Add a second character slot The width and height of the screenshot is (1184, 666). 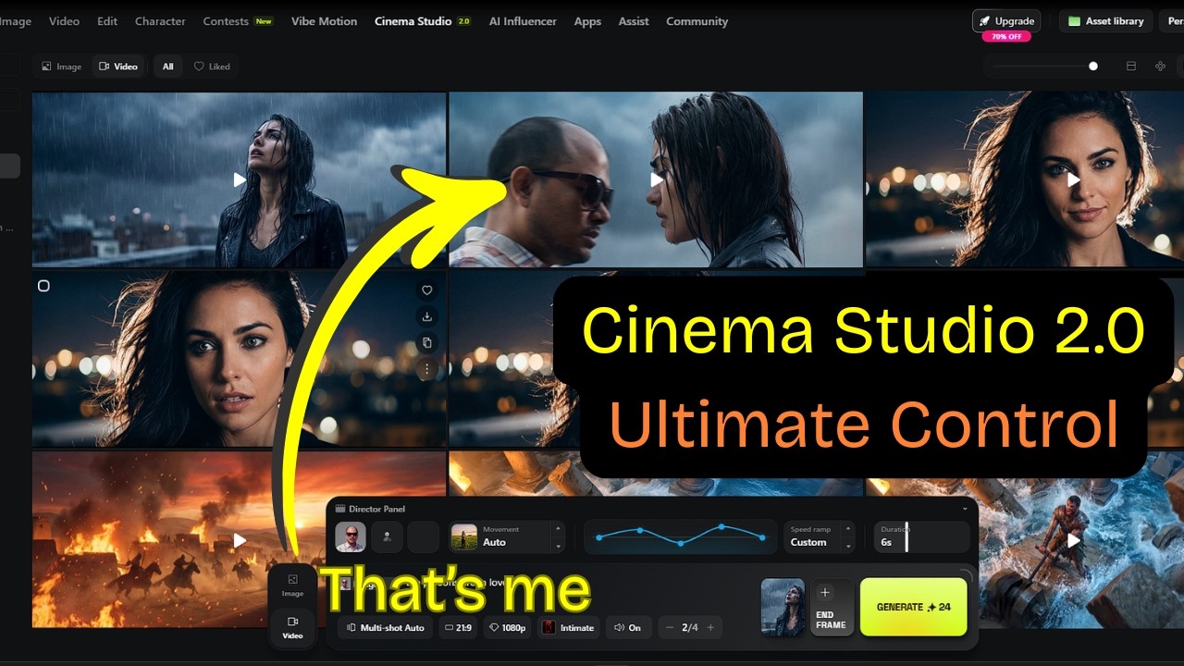pos(387,537)
